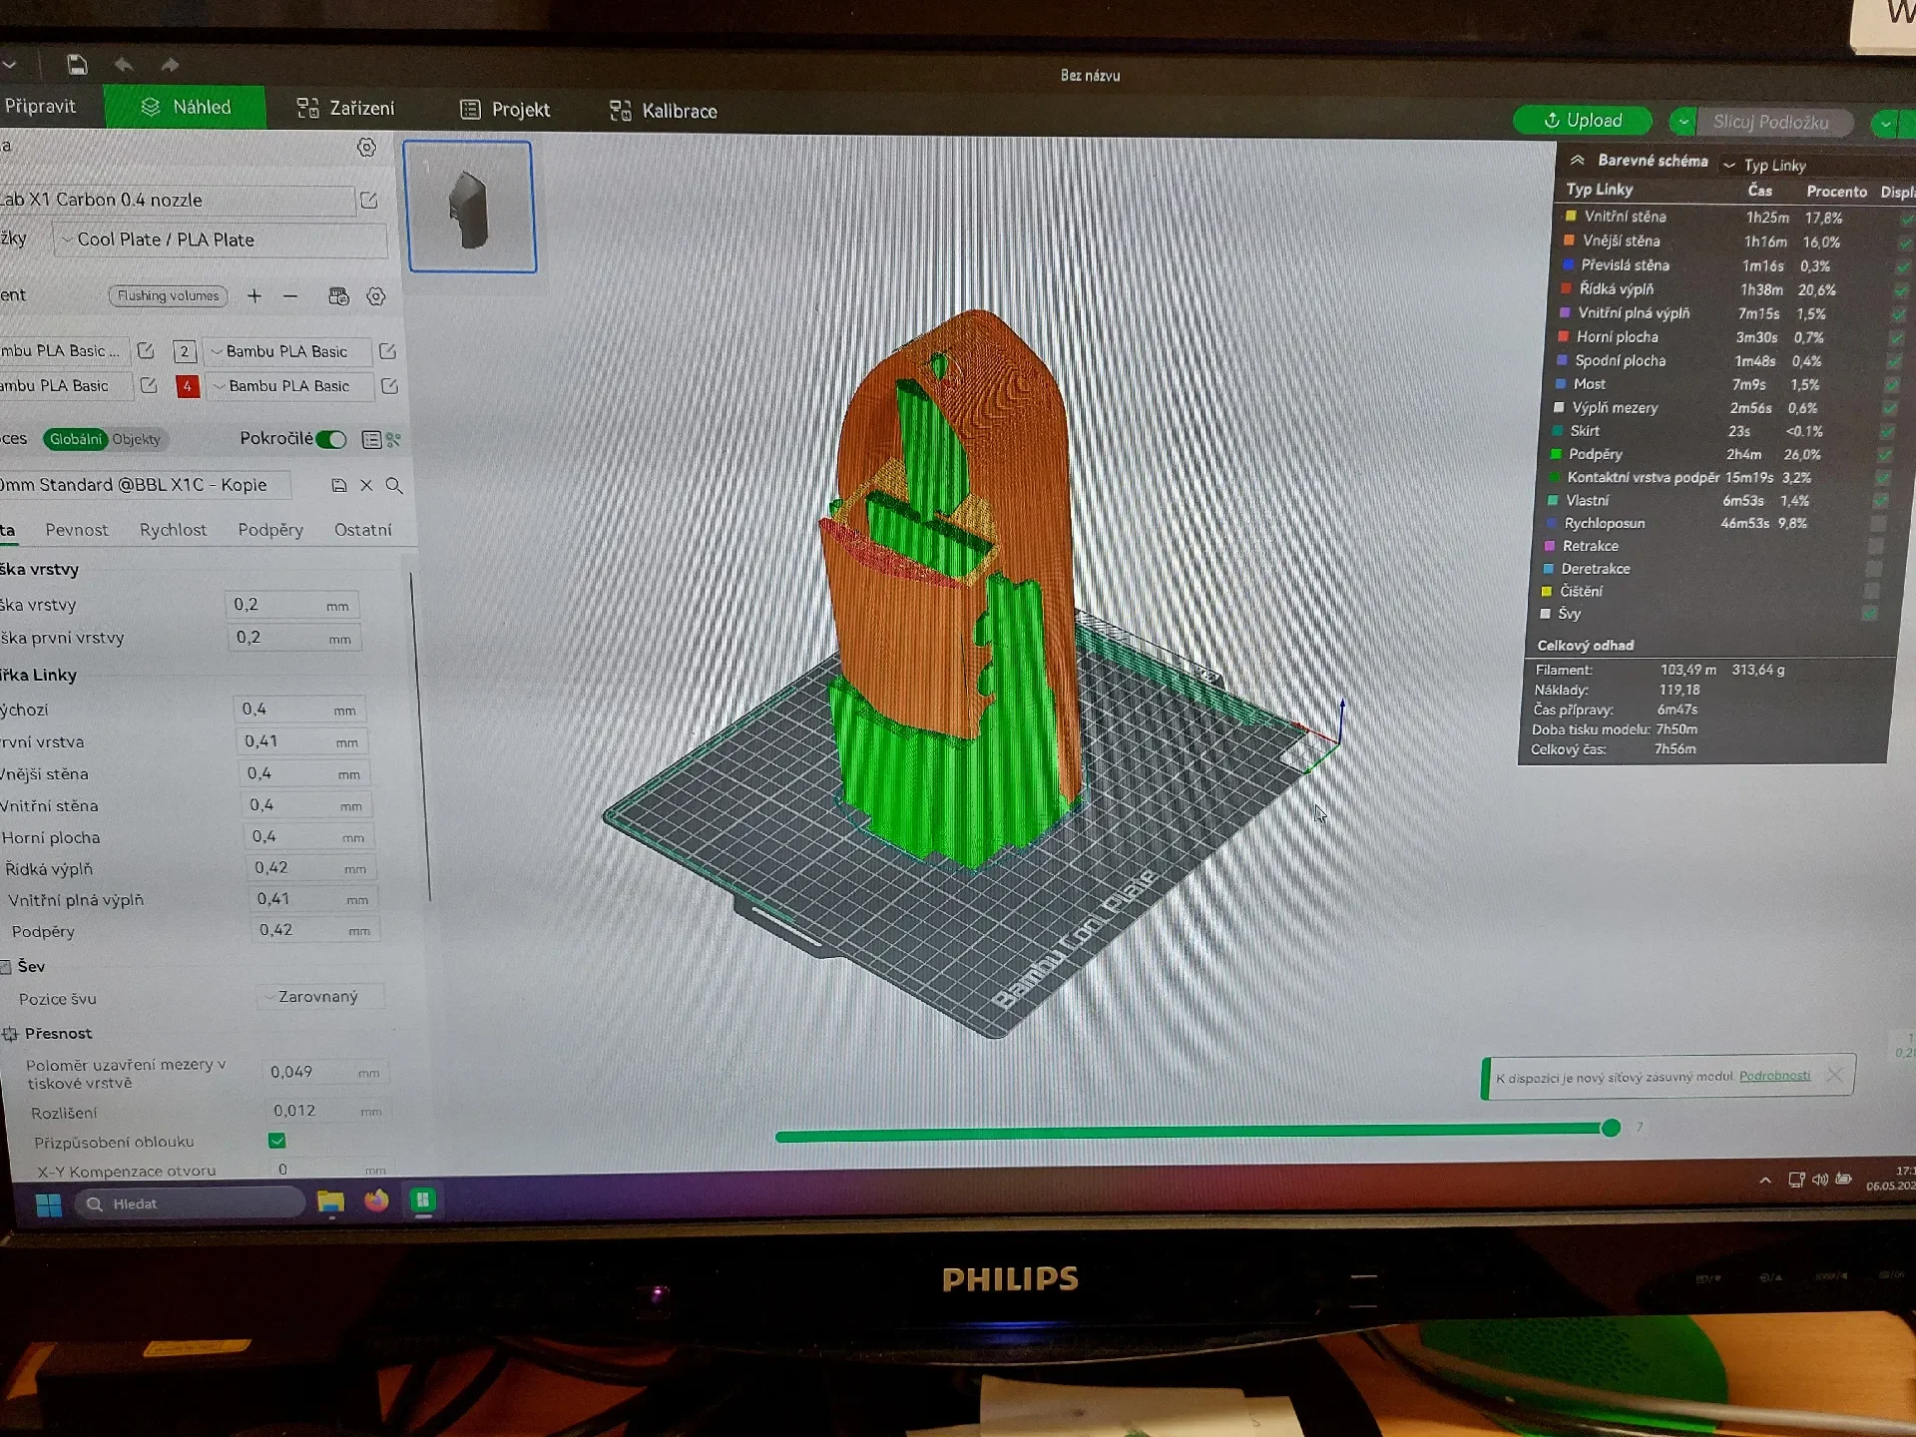Open the Cool Plate / PLA Plate dropdown
The height and width of the screenshot is (1437, 1916).
[220, 239]
